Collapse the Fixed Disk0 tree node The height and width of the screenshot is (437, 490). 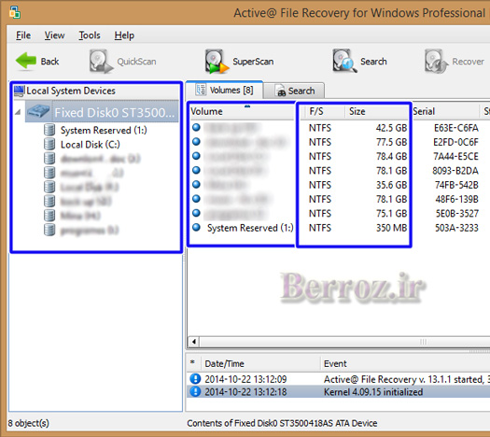point(18,112)
